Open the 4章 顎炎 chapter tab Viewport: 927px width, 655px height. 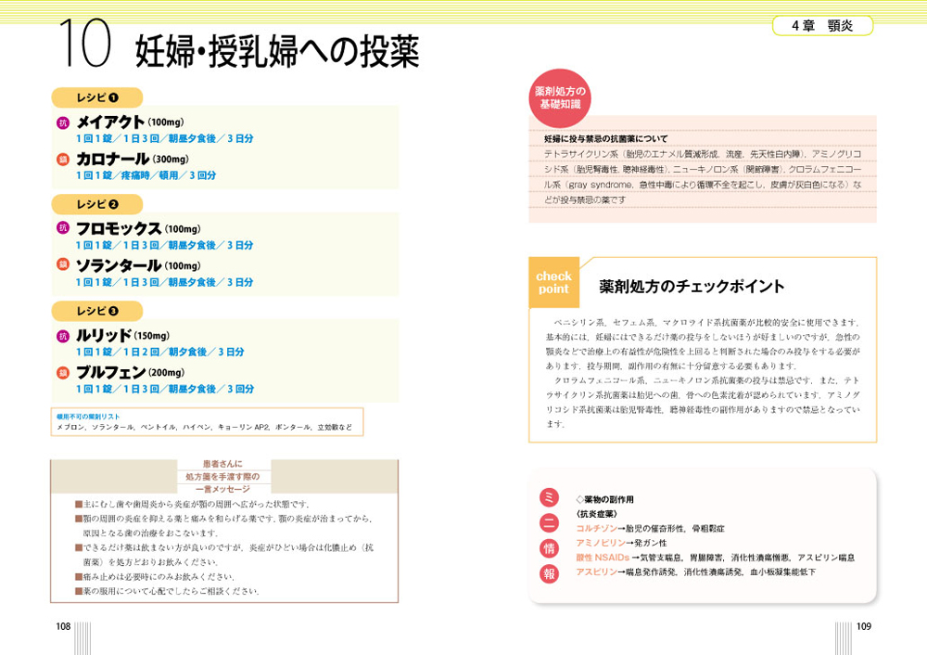822,26
